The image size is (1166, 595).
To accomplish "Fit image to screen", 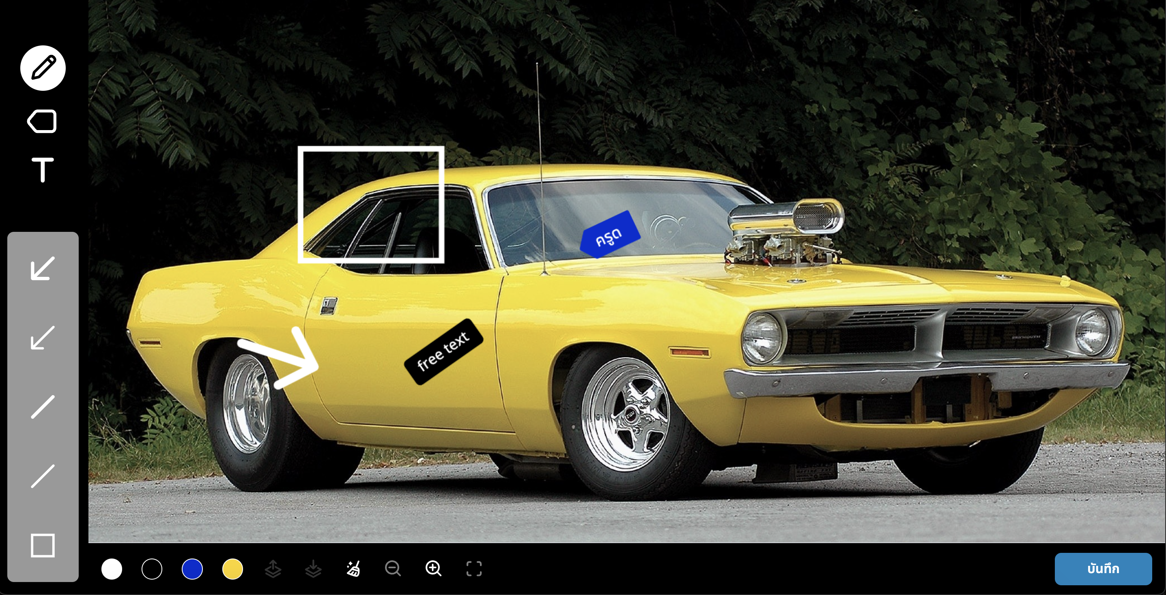I will pos(474,569).
